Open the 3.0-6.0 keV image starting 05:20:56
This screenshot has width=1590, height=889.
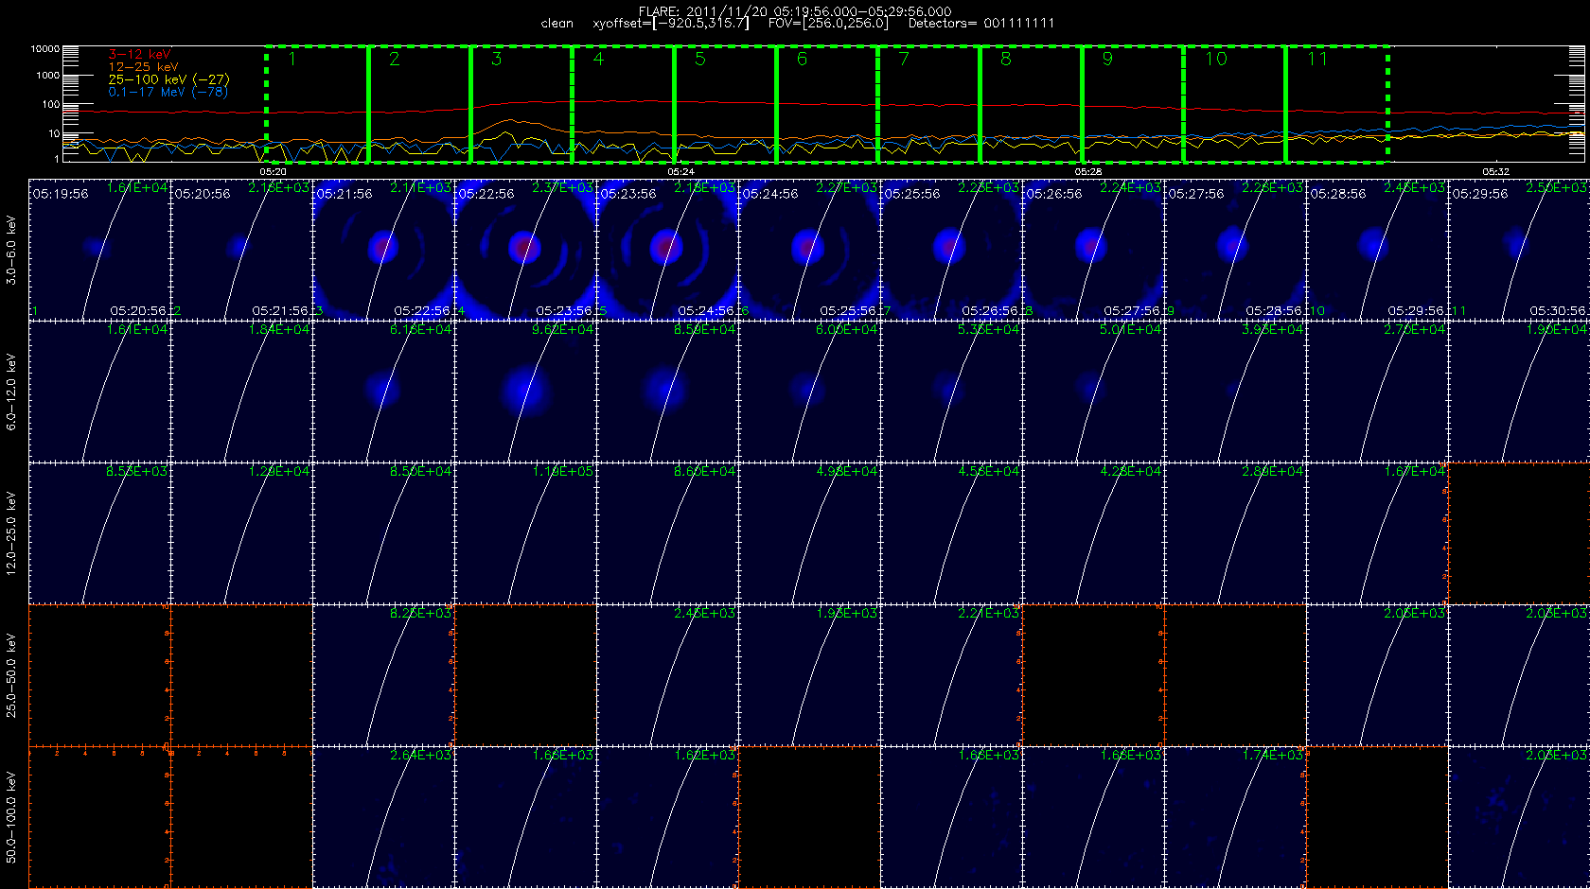pyautogui.click(x=241, y=250)
